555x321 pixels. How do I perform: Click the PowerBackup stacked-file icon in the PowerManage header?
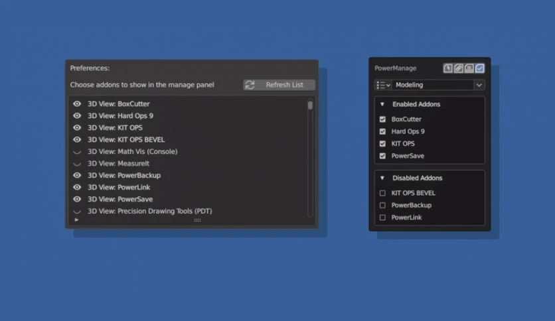[469, 68]
